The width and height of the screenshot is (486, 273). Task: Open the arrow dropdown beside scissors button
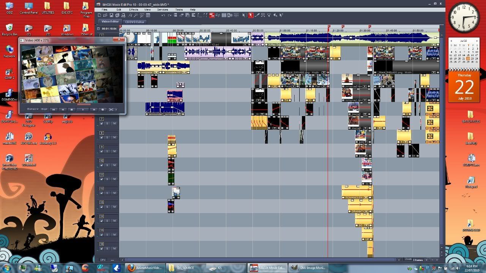(116, 110)
